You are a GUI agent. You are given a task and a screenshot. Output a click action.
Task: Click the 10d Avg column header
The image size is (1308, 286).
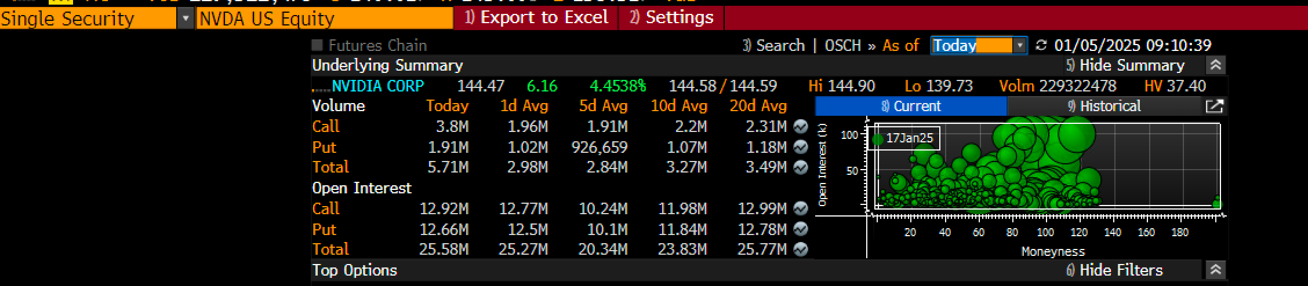point(679,106)
